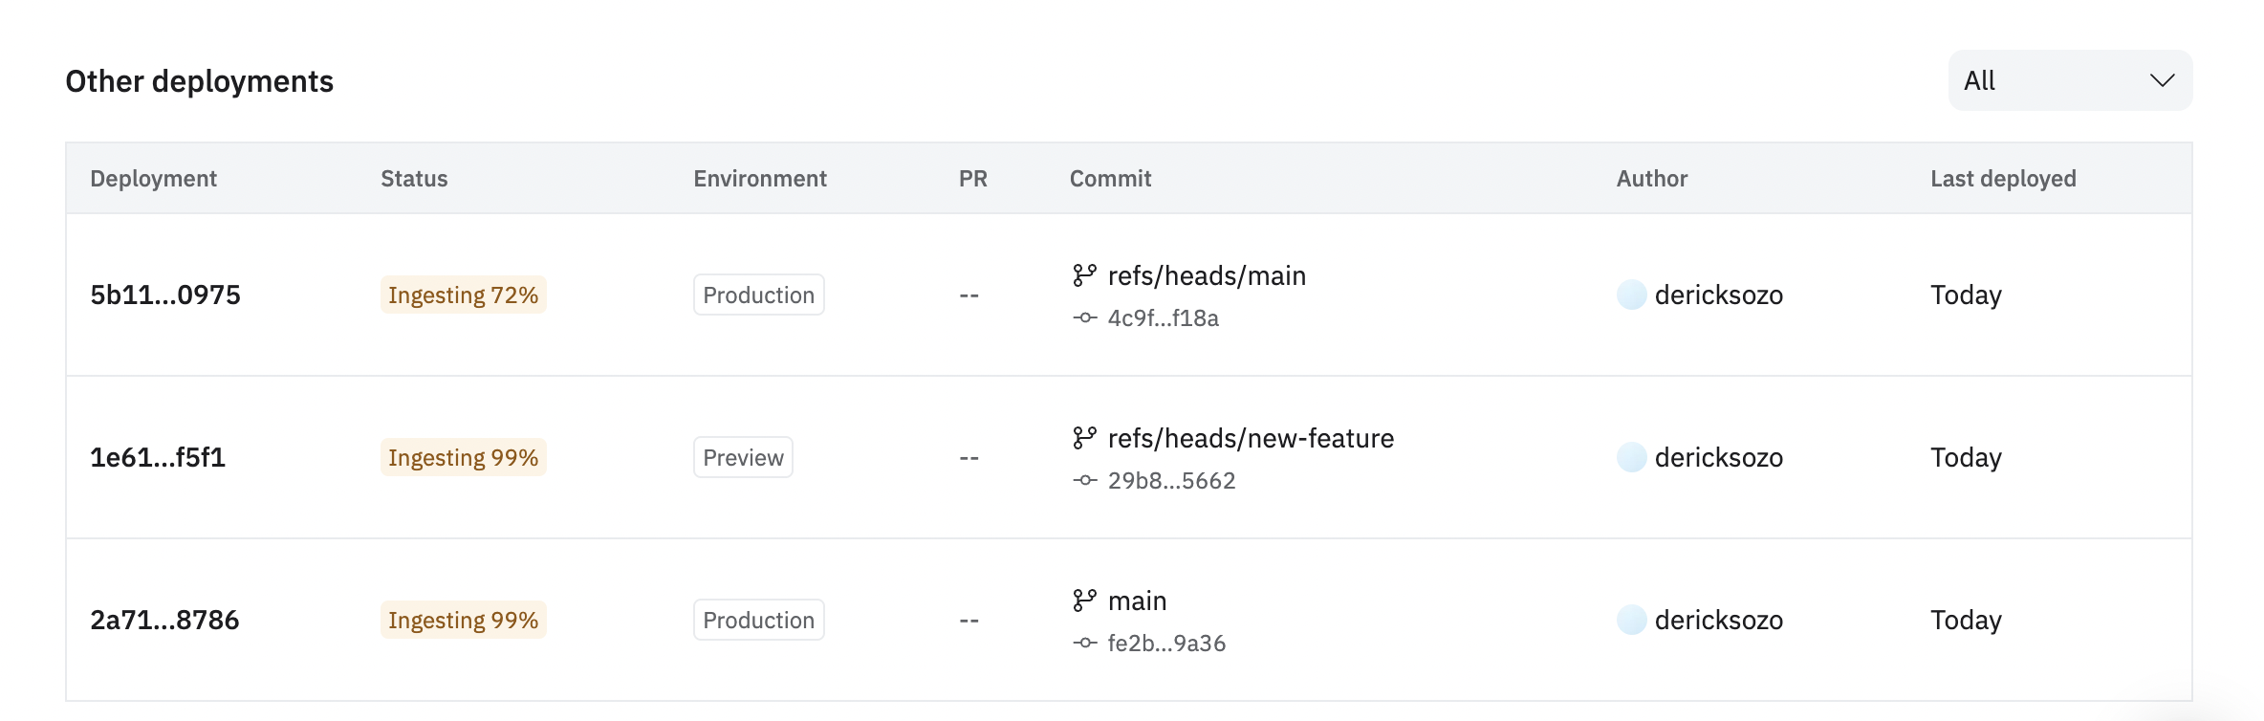Click dericksozo's avatar in the 2a71...8786 row
Image resolution: width=2264 pixels, height=721 pixels.
[x=1631, y=620]
